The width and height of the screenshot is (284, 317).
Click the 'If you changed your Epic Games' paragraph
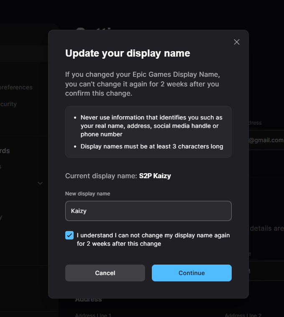point(142,84)
